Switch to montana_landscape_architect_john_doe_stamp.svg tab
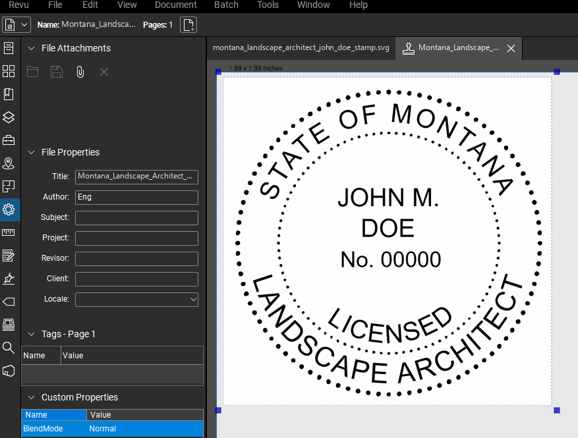Image resolution: width=578 pixels, height=438 pixels. (x=301, y=48)
